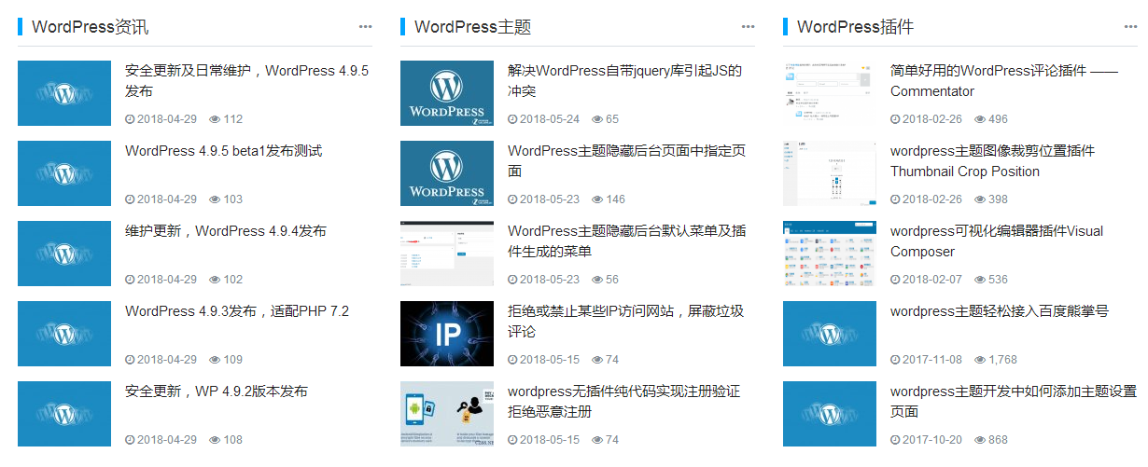This screenshot has width=1148, height=467.
Task: Open article 安全更新及日常维护，WordPress 4.9.5发布
Action: (247, 81)
